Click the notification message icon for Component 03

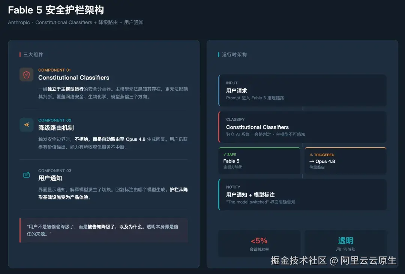tap(26, 175)
